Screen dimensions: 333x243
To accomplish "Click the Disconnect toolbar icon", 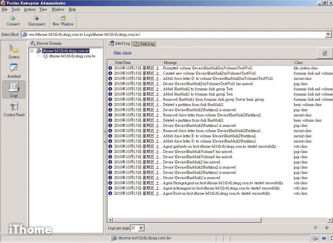I will (x=36, y=21).
